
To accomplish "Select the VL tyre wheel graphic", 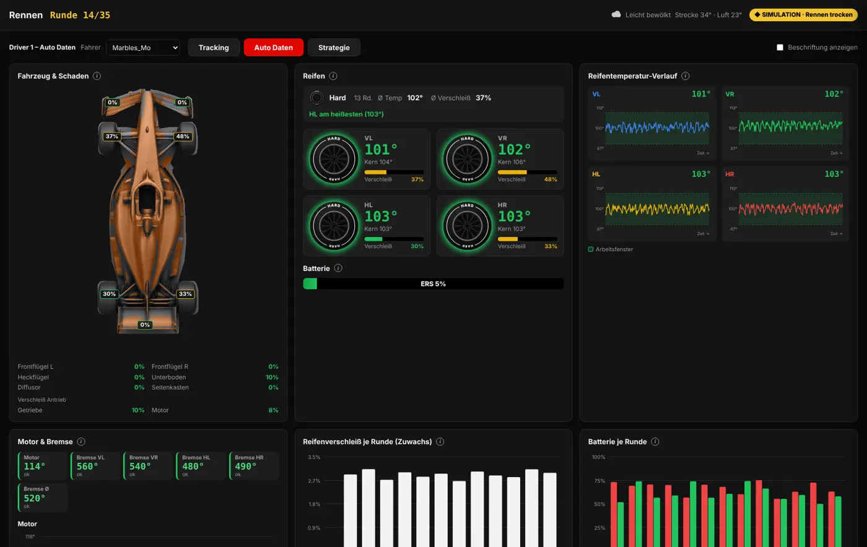I will click(334, 158).
